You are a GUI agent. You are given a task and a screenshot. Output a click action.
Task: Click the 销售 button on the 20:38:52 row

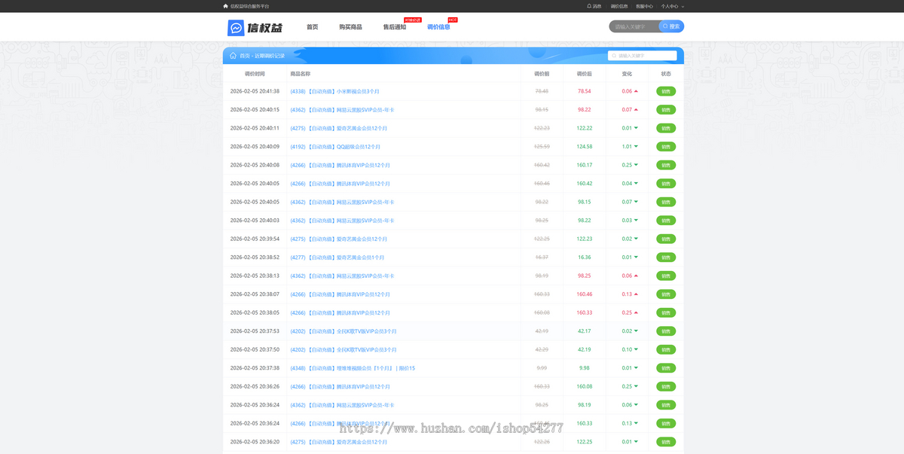666,257
